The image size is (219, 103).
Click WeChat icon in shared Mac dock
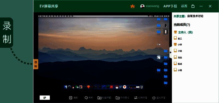tap(77, 87)
